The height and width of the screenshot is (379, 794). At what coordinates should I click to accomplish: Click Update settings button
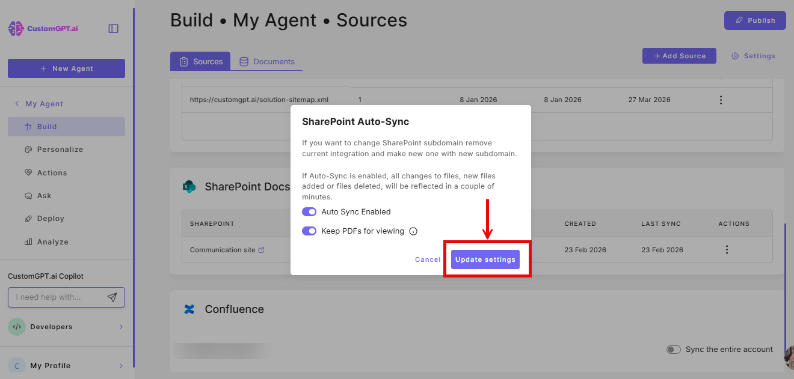(x=485, y=259)
